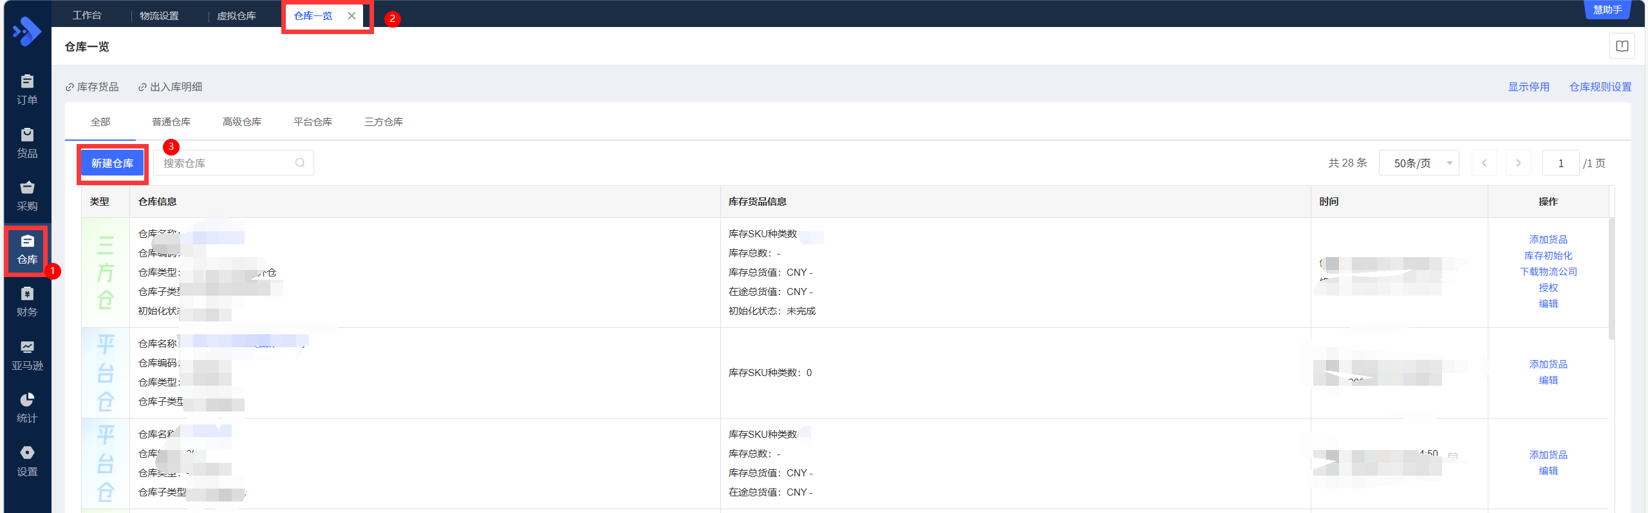Open the 统计 (Statistics) sidebar icon
1648x513 pixels.
[27, 408]
